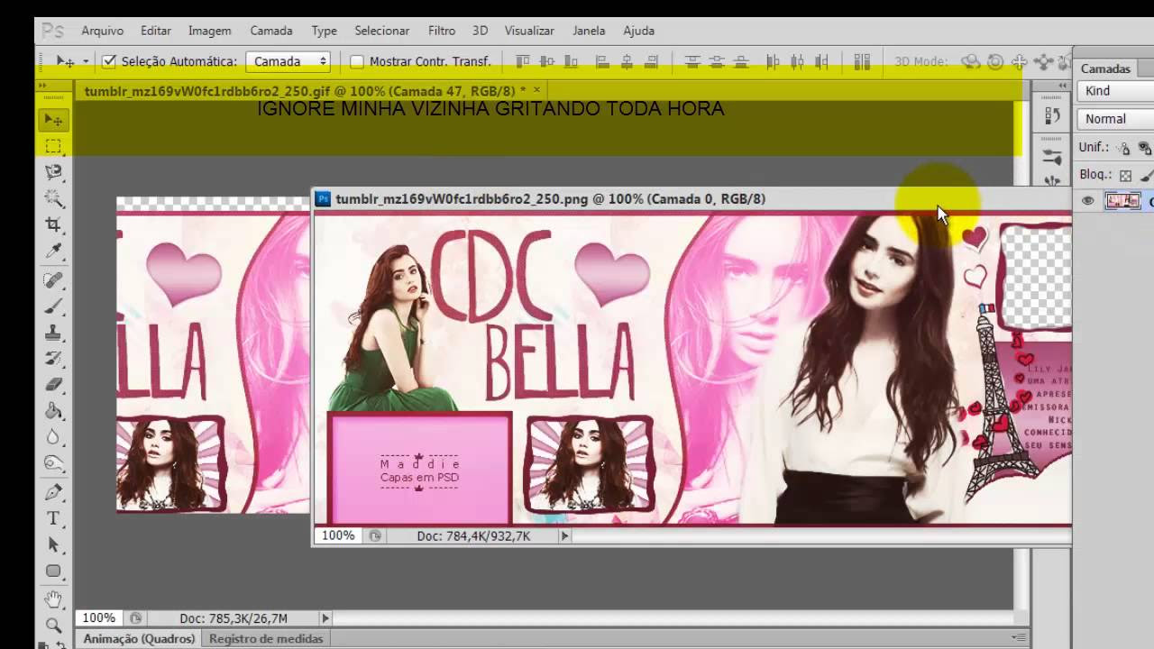Select the Path Selection tool
Viewport: 1154px width, 649px height.
tap(53, 545)
